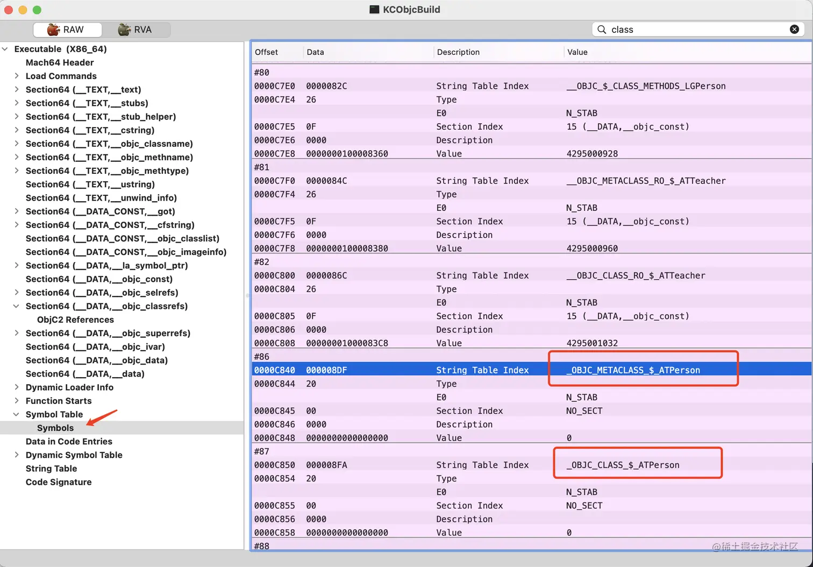The height and width of the screenshot is (567, 813).
Task: Switch to the RVA view tab
Action: click(x=136, y=30)
